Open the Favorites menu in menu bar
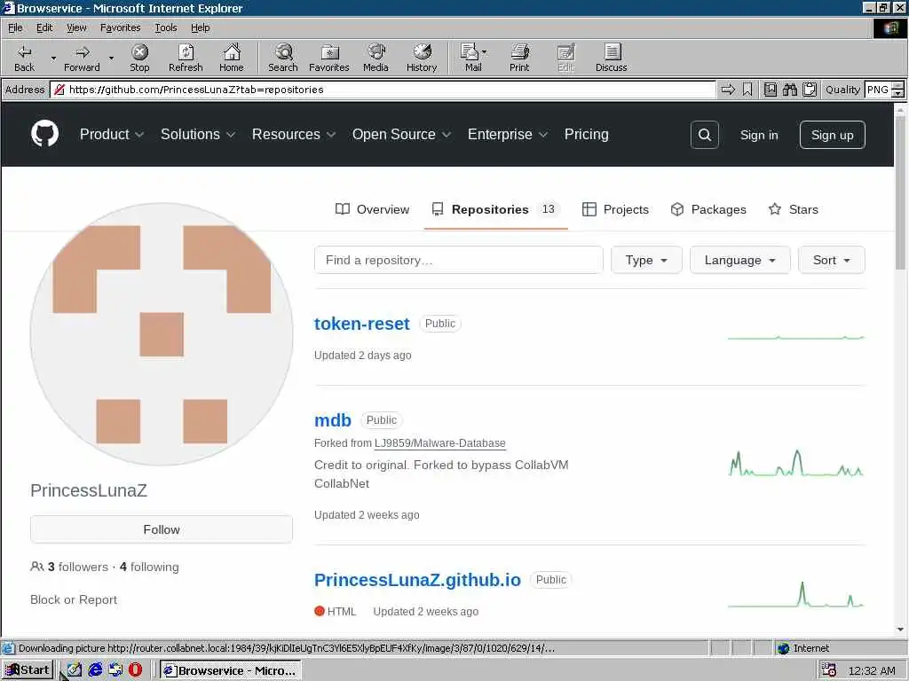 (120, 27)
